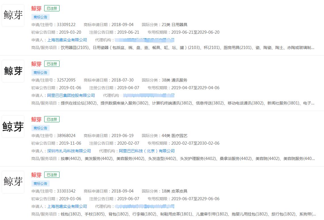
Task: Open 鲸芽 title of class 18 trademark
Action: click(36, 175)
